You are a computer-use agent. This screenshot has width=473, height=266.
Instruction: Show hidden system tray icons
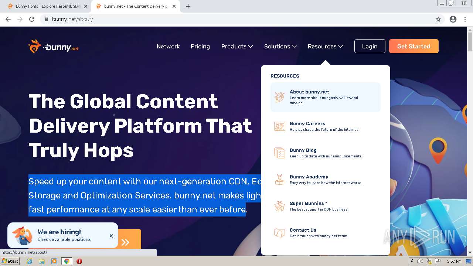412,261
